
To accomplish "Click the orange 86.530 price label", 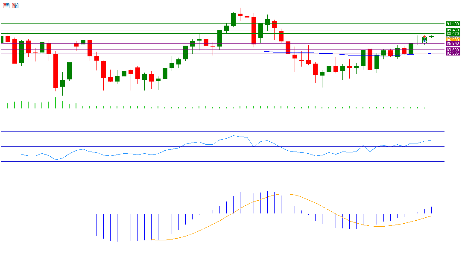I will pyautogui.click(x=452, y=40).
